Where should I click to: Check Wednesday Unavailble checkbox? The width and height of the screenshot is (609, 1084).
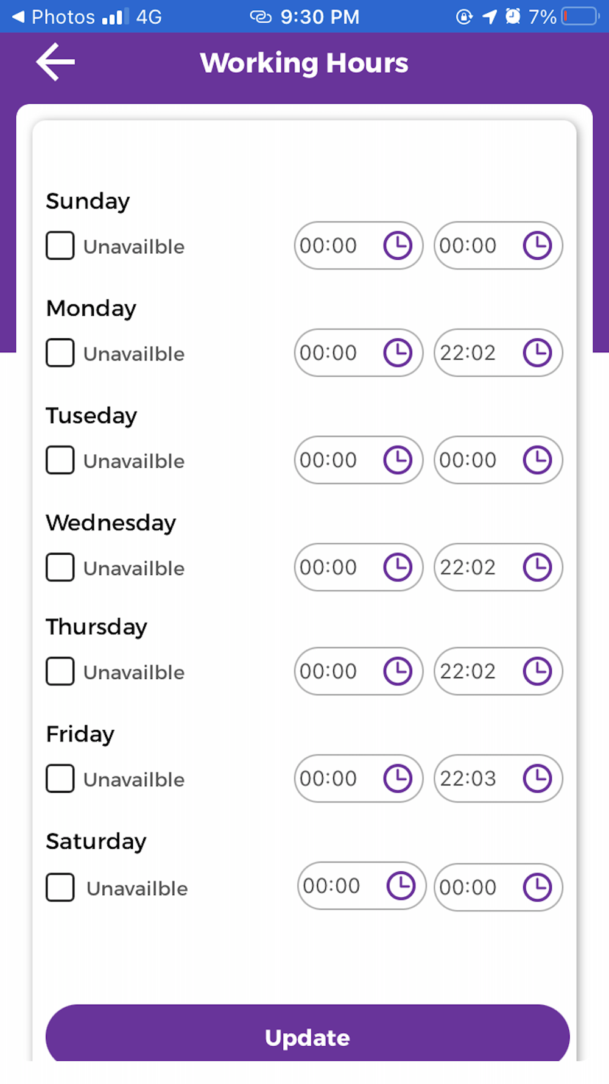pyautogui.click(x=60, y=568)
